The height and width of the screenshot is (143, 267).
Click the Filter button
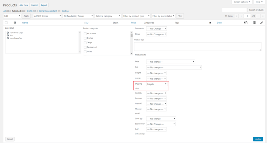click(180, 16)
